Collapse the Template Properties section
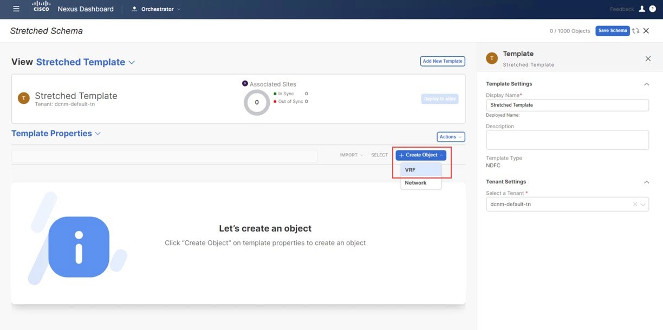Image resolution: width=663 pixels, height=330 pixels. coord(97,134)
